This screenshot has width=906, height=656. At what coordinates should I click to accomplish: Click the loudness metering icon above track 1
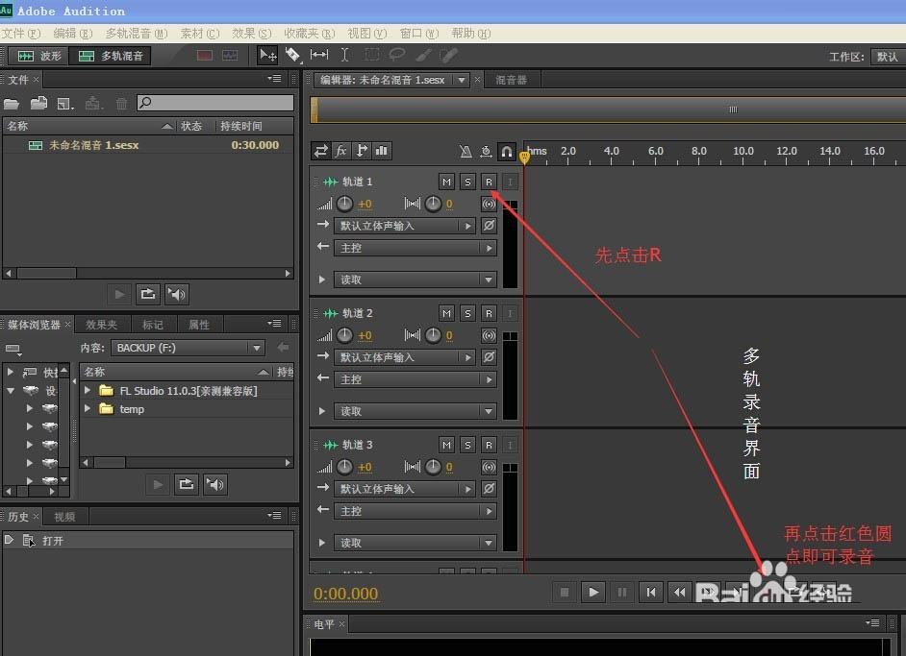379,151
